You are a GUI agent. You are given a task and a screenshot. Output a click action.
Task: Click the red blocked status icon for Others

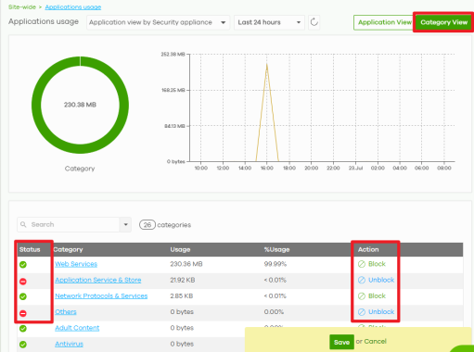pyautogui.click(x=23, y=313)
